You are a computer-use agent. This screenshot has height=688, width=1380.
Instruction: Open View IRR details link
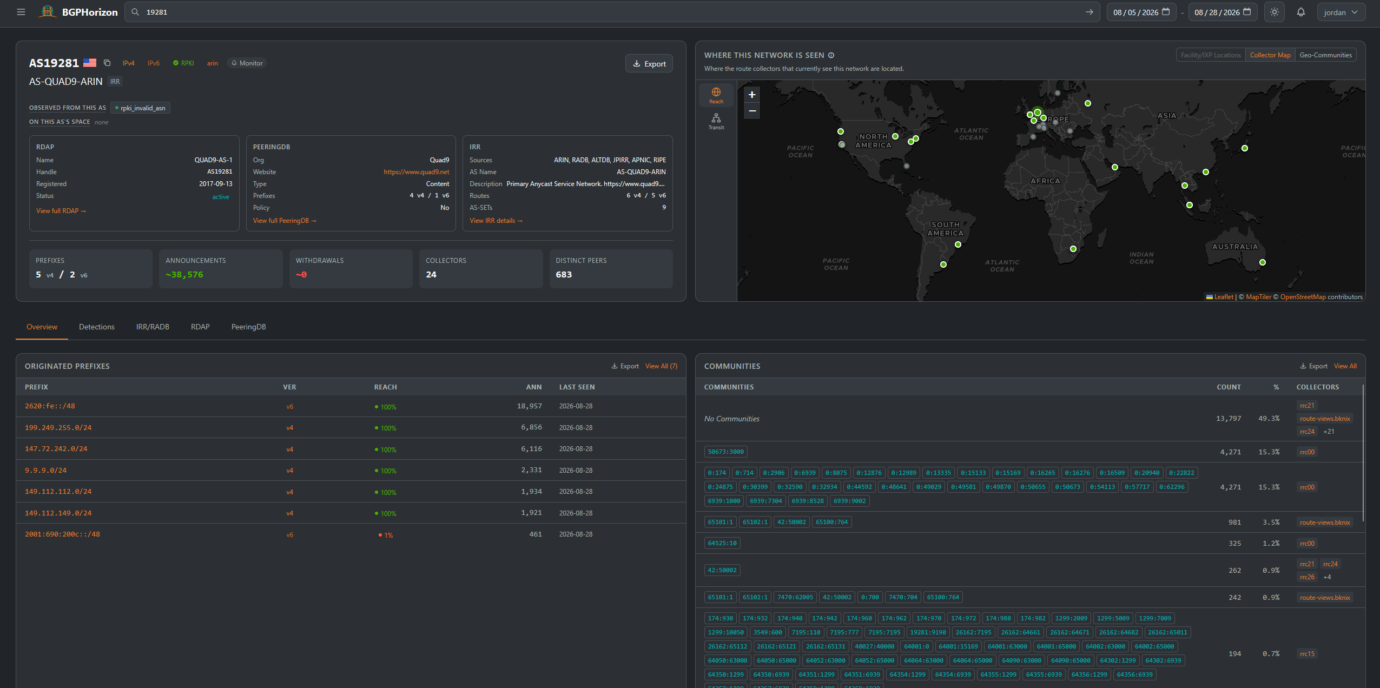(496, 221)
